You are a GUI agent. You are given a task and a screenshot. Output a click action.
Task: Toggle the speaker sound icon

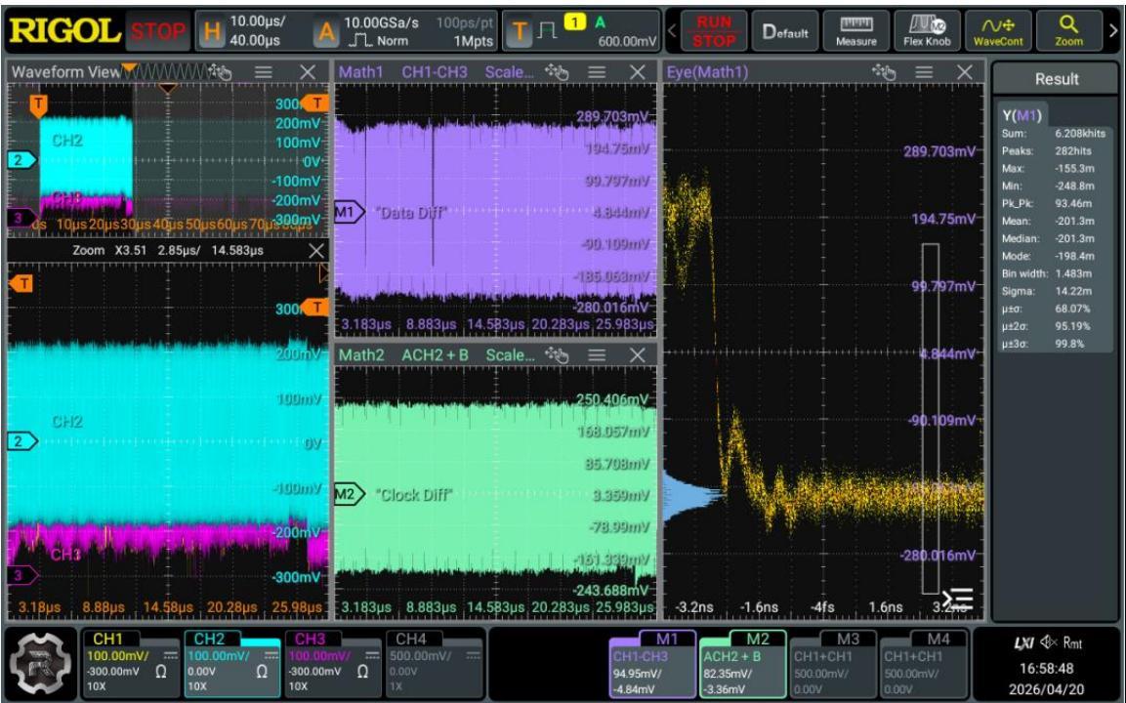coord(1049,642)
